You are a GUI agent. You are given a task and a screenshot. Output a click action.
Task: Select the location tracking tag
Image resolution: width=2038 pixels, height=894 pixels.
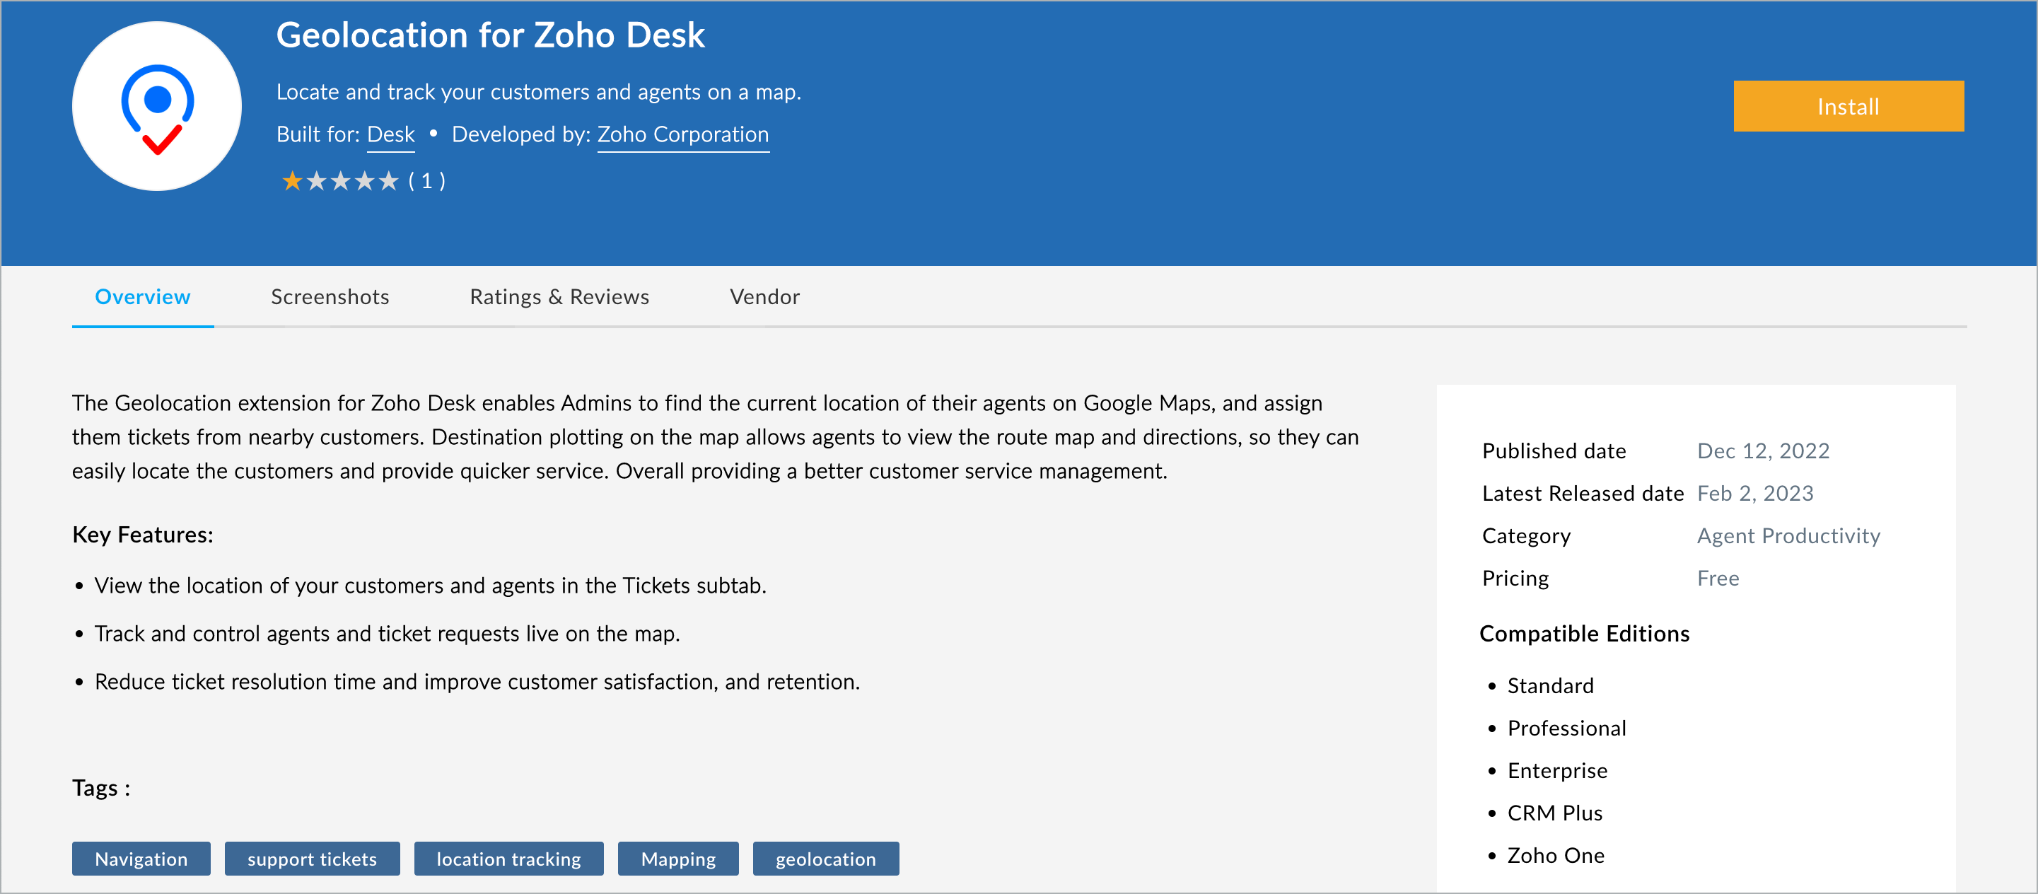click(508, 859)
